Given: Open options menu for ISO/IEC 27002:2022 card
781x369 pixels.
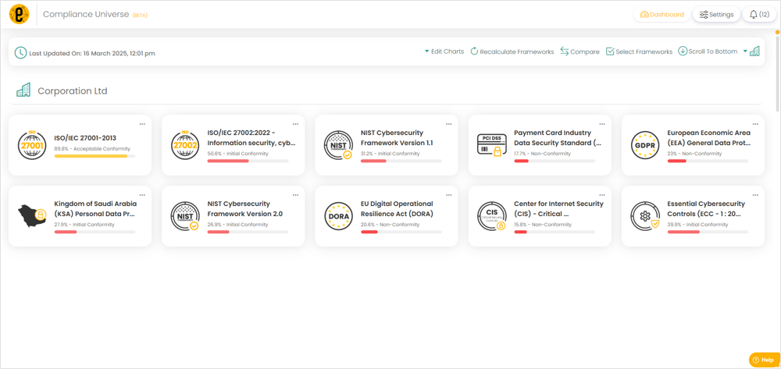Looking at the screenshot, I should click(x=295, y=124).
